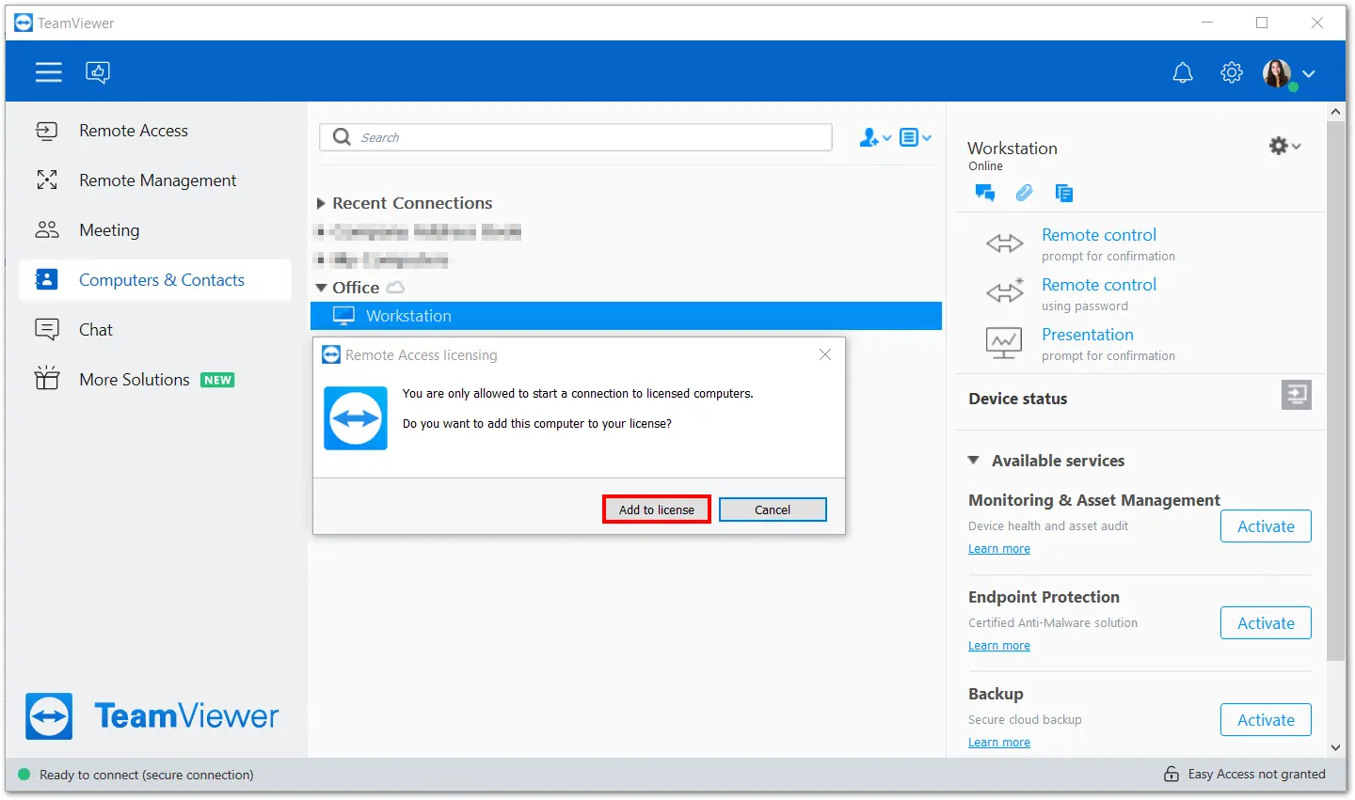The image size is (1355, 800).
Task: Expand the account dropdown chevron
Action: [x=1309, y=73]
